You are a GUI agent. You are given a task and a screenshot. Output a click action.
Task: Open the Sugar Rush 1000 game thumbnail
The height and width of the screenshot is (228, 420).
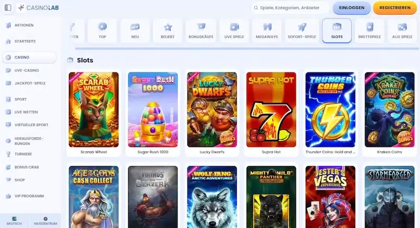click(x=153, y=110)
